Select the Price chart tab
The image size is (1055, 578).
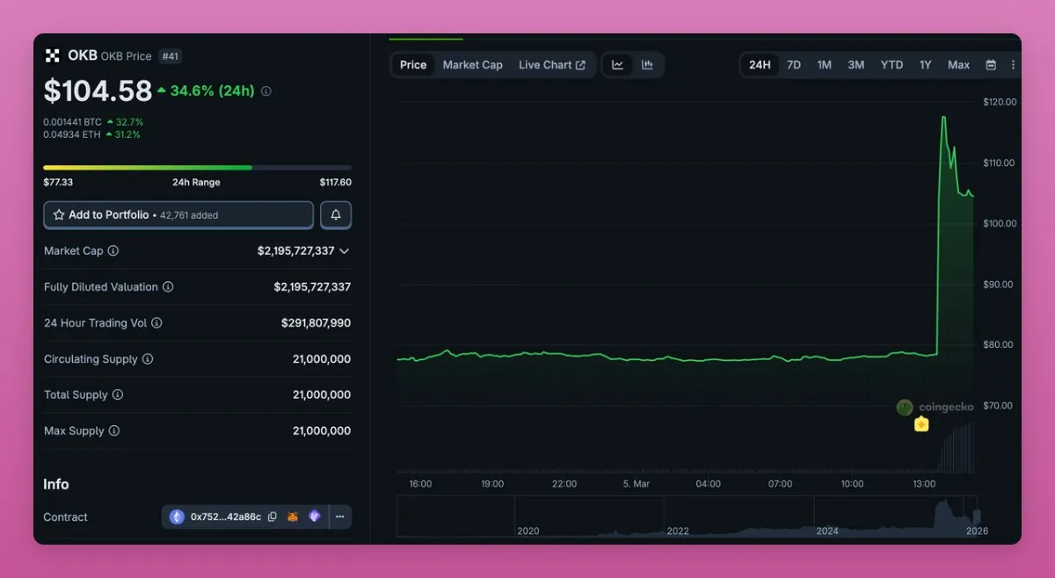tap(413, 65)
